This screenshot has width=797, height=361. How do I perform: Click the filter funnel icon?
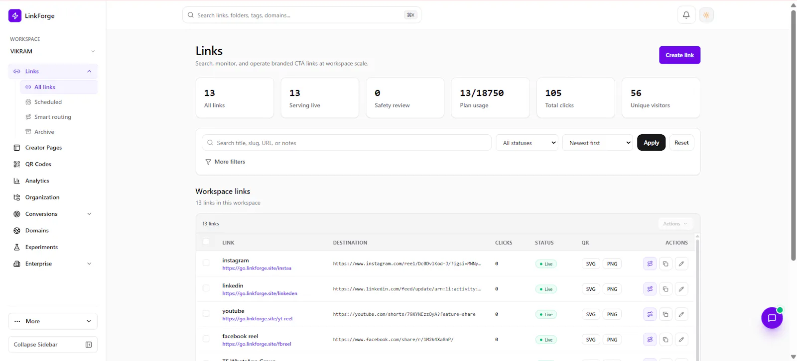point(208,162)
